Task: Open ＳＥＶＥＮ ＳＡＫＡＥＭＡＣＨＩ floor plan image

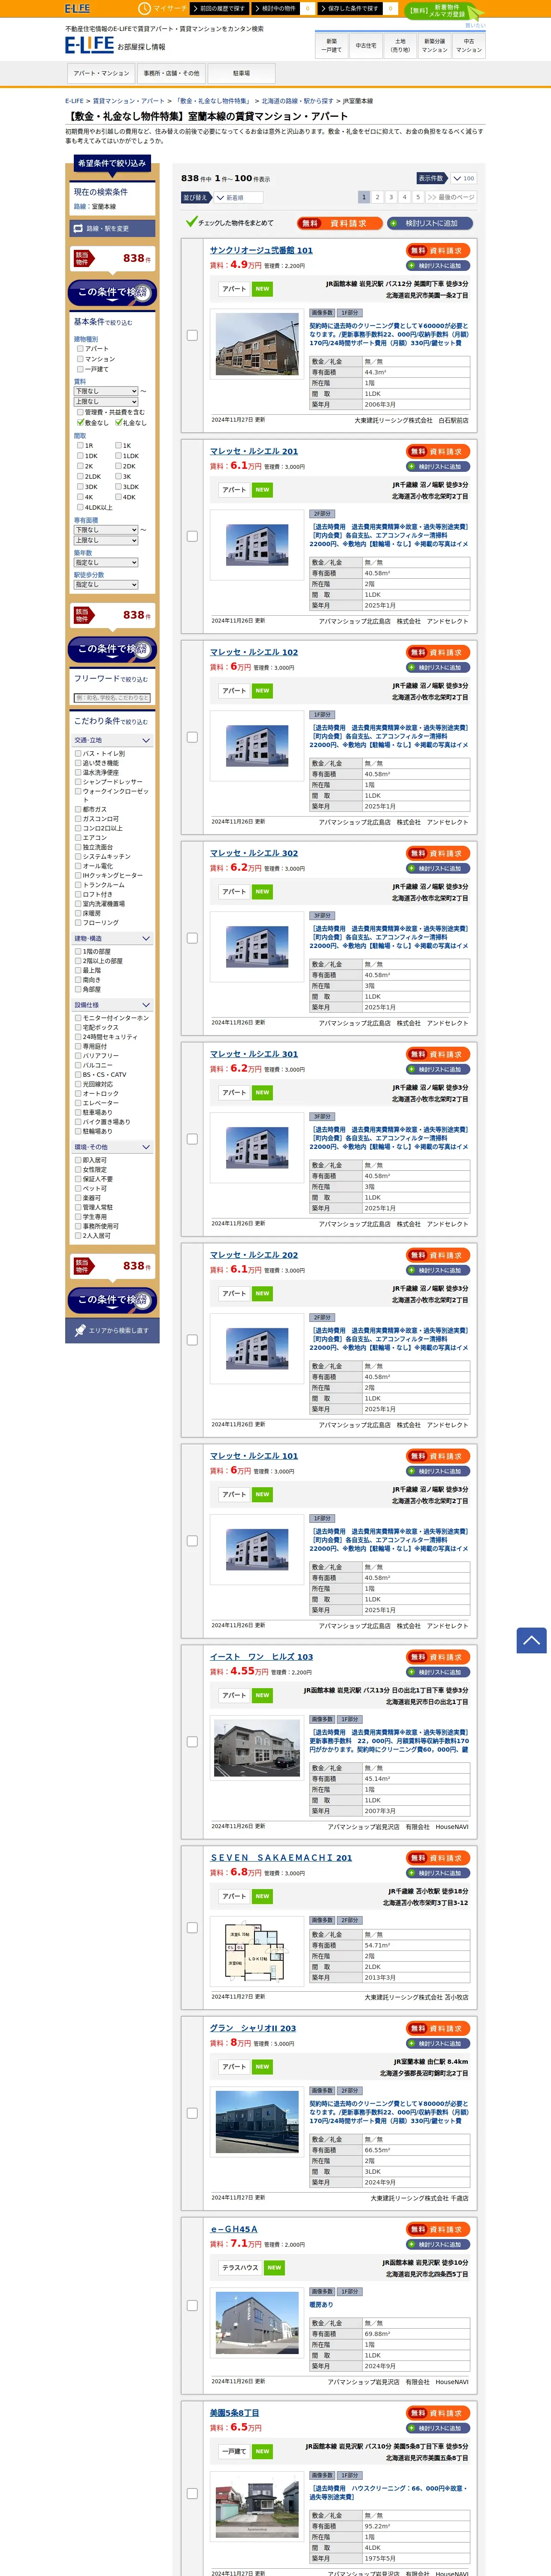Action: (x=257, y=1950)
